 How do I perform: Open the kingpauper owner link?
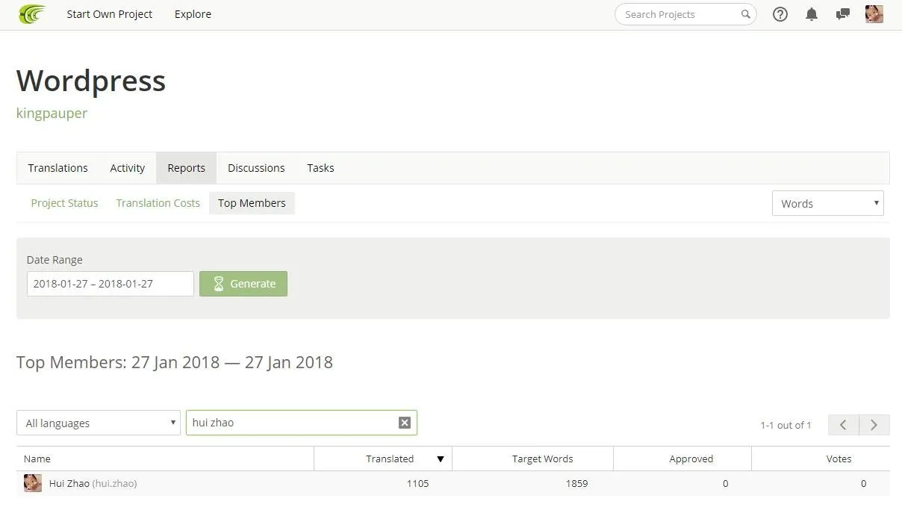click(x=52, y=113)
